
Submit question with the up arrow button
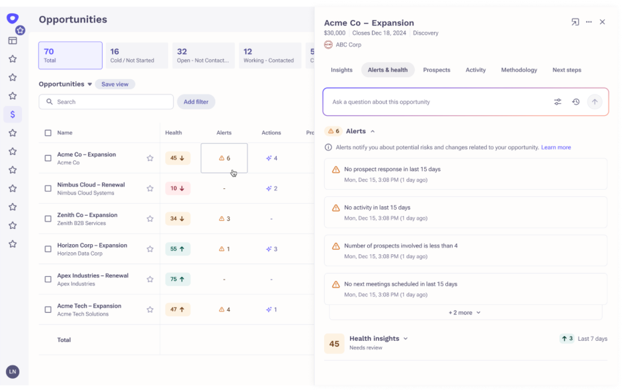[x=595, y=102]
